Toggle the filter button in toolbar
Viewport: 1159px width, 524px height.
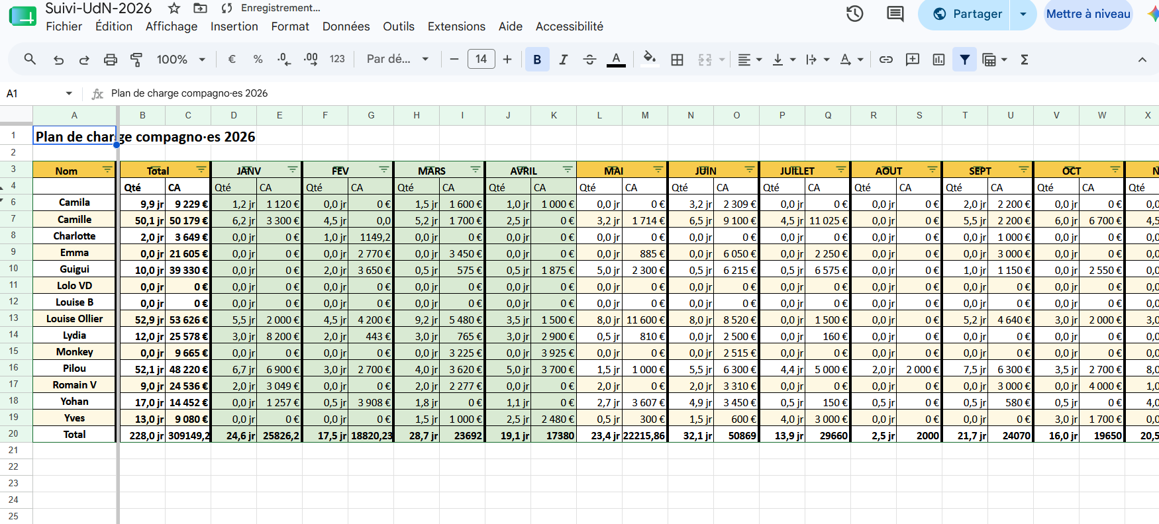(965, 60)
